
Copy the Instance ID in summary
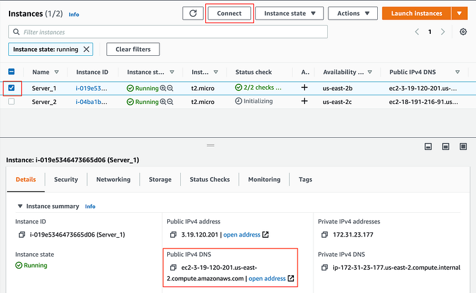coord(21,235)
